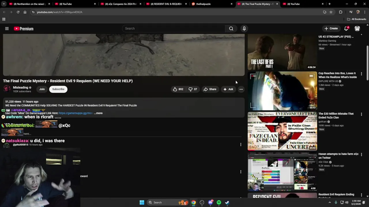The image size is (369, 207).
Task: Open the Cop Reaches Into Box thumbnail
Action: [x=282, y=91]
